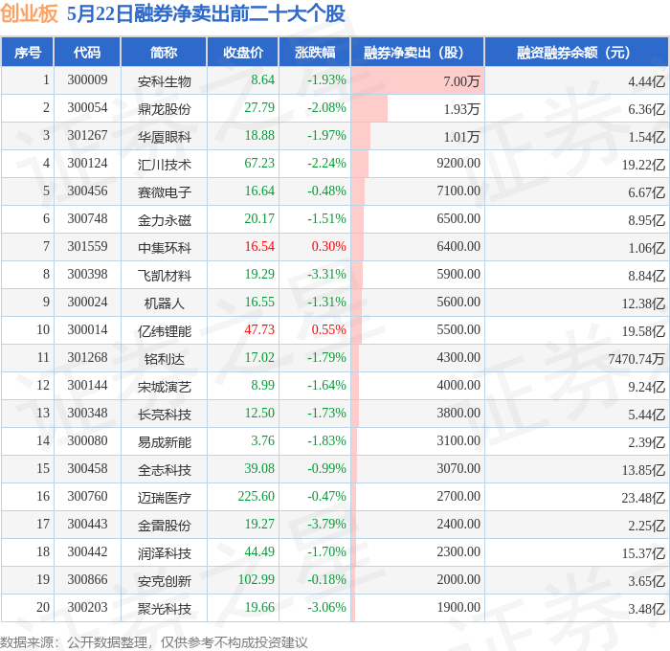The width and height of the screenshot is (670, 651).
Task: Select stock name 长亮科技
Action: coord(164,415)
